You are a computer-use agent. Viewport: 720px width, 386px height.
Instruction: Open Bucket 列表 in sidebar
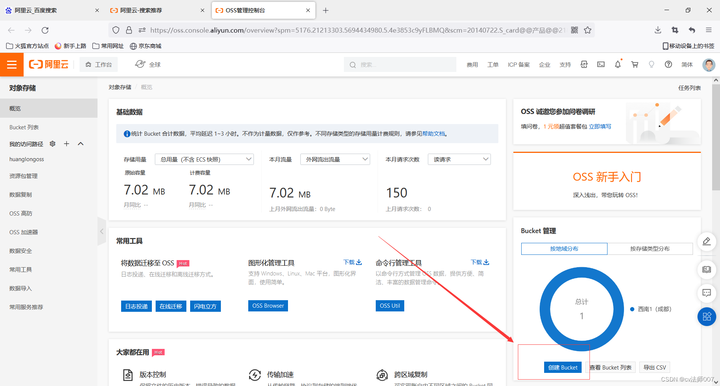24,127
